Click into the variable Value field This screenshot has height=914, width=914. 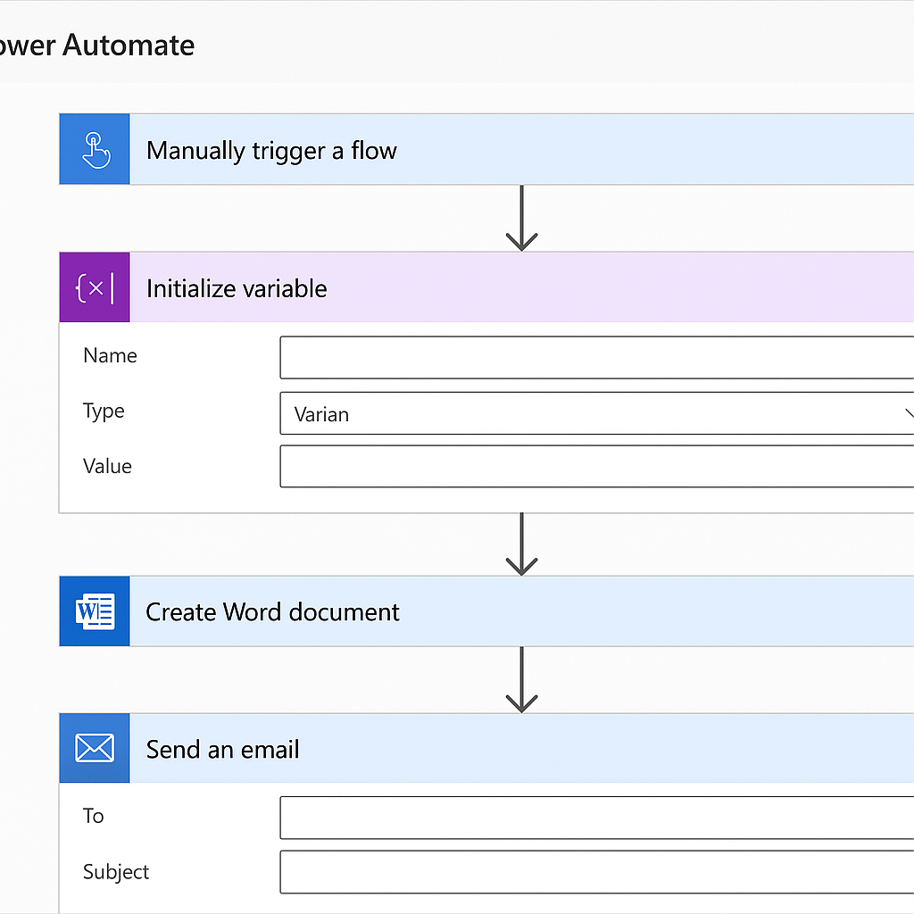coord(596,467)
